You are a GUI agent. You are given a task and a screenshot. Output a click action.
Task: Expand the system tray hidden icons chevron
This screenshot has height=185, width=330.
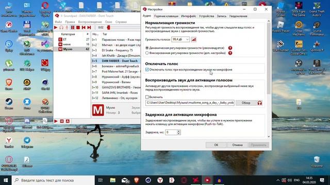pos(278,180)
